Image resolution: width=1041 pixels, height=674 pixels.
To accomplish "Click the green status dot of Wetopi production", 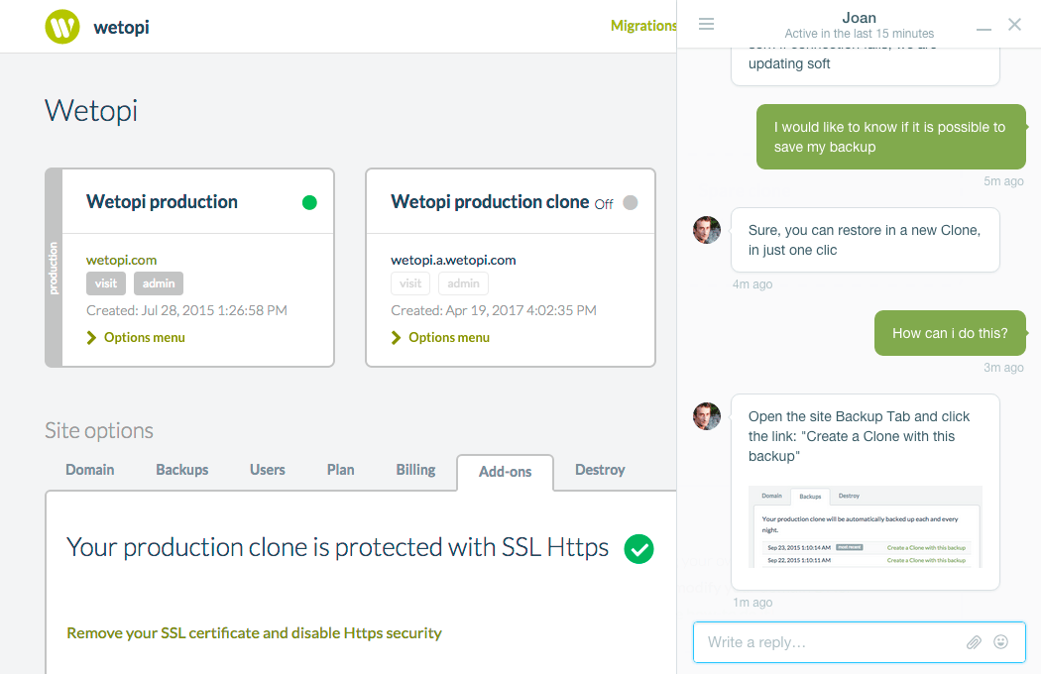I will [x=309, y=202].
